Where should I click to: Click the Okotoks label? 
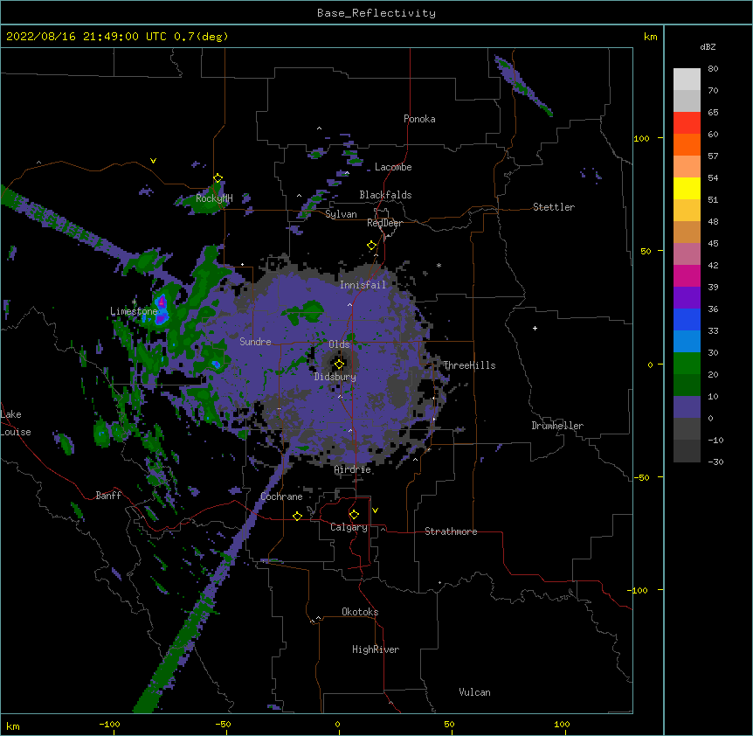360,612
